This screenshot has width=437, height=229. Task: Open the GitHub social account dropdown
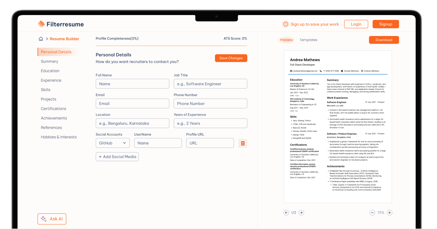pyautogui.click(x=113, y=143)
